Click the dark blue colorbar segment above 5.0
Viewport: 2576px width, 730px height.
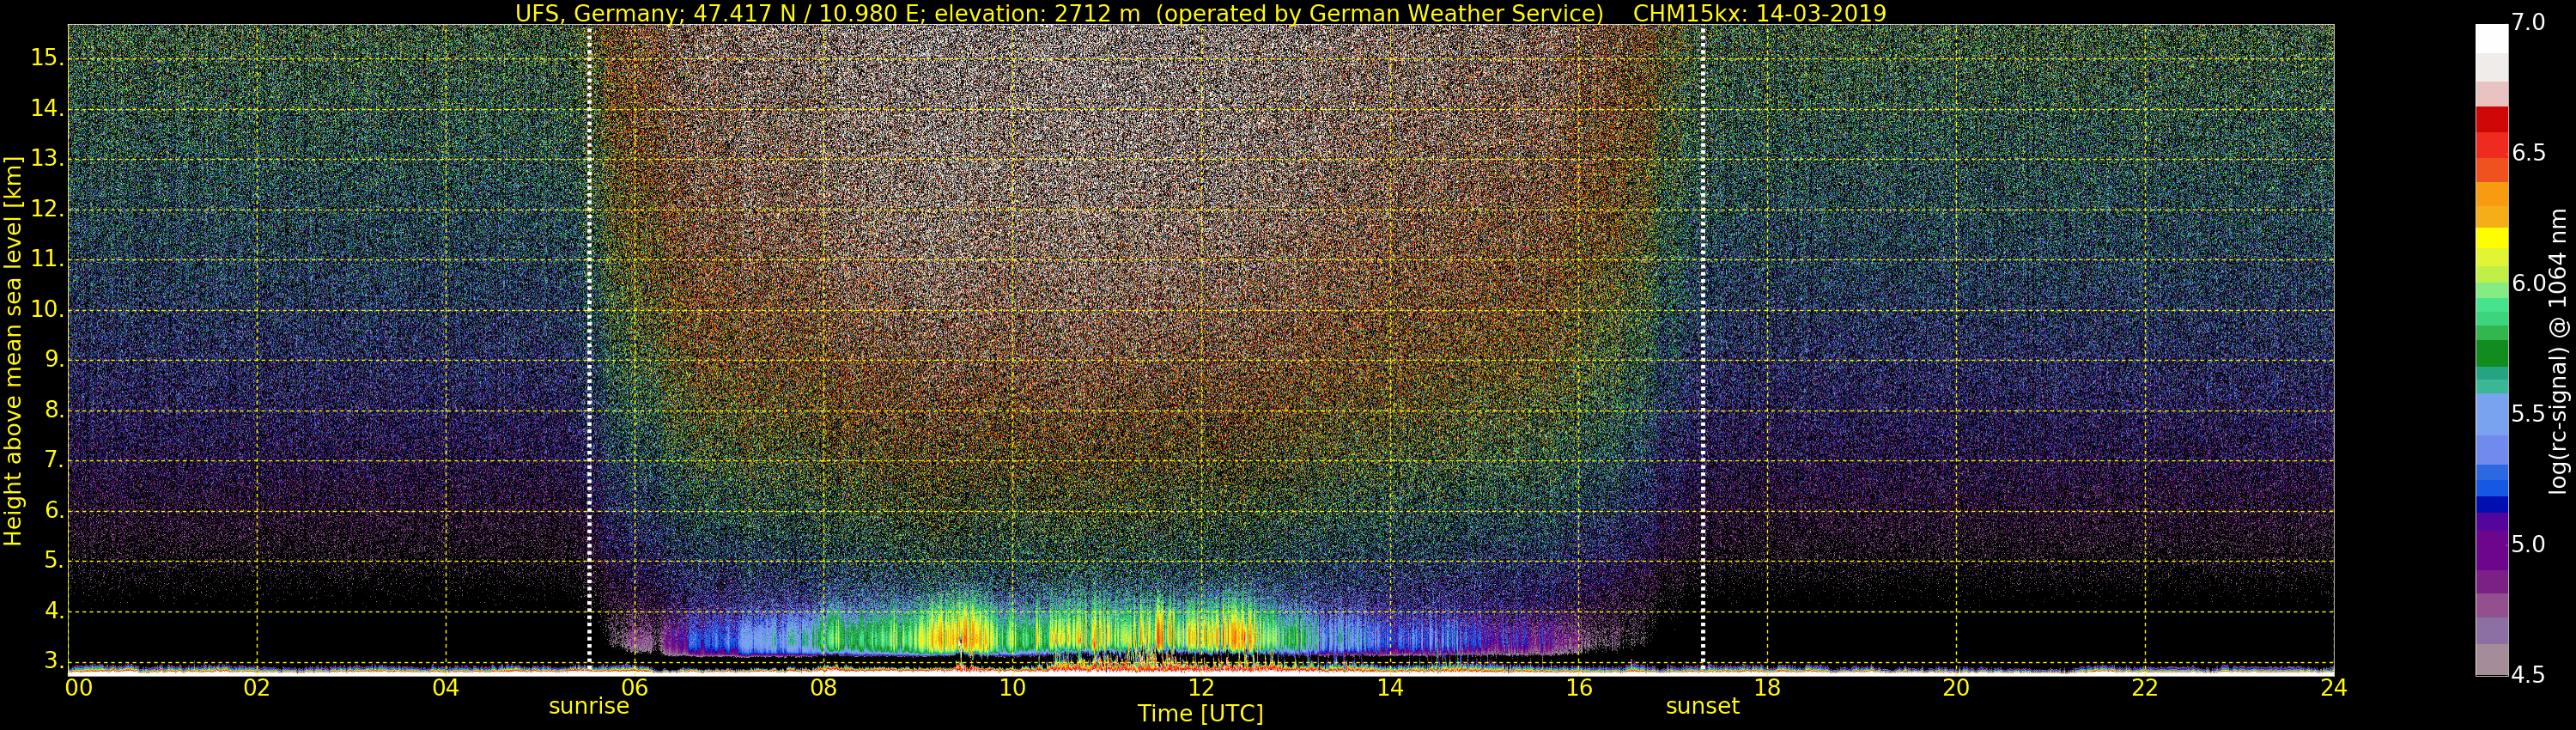coord(2491,505)
